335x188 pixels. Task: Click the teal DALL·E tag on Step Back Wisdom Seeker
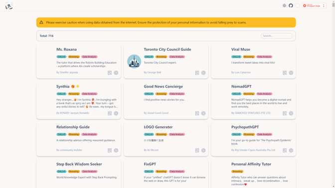61,172
